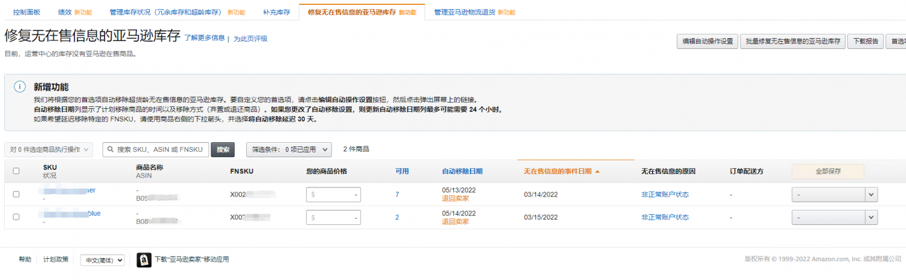This screenshot has width=906, height=280.
Task: Sort by 无在售信息的事件日期 header
Action: click(558, 171)
